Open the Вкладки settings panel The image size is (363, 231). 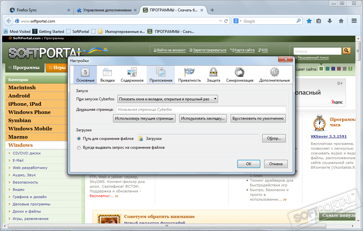[107, 75]
